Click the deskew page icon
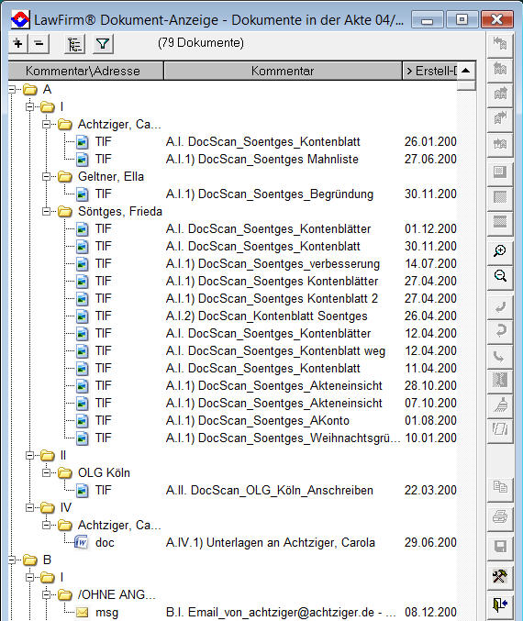This screenshot has width=523, height=621. pos(500,429)
